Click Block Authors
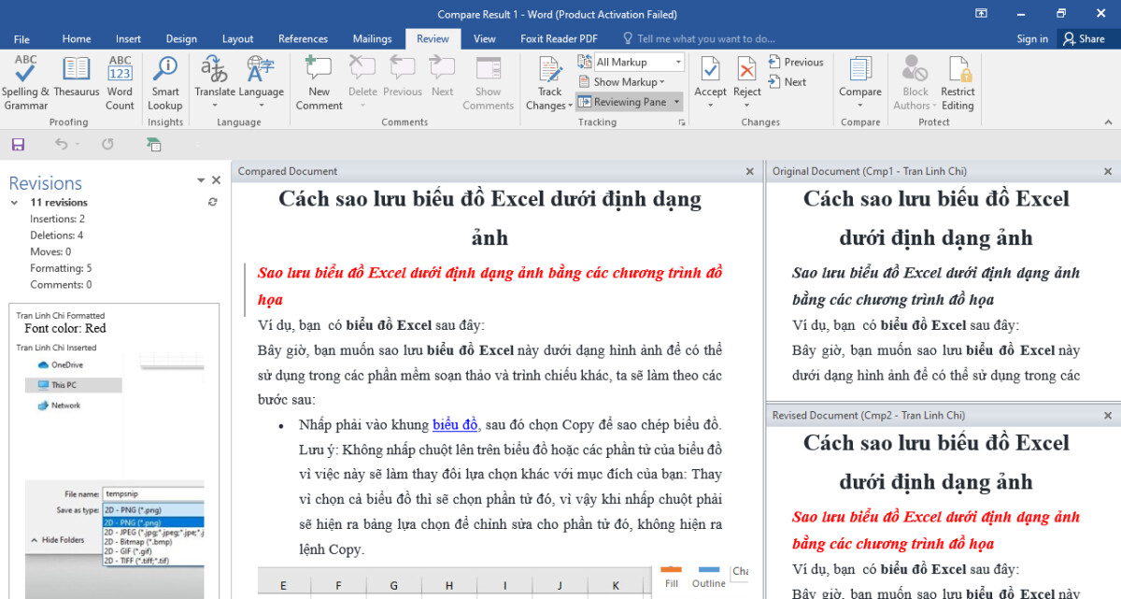Image resolution: width=1121 pixels, height=599 pixels. pyautogui.click(x=915, y=83)
